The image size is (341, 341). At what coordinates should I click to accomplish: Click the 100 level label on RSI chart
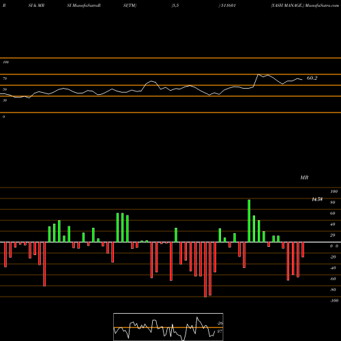click(5, 62)
